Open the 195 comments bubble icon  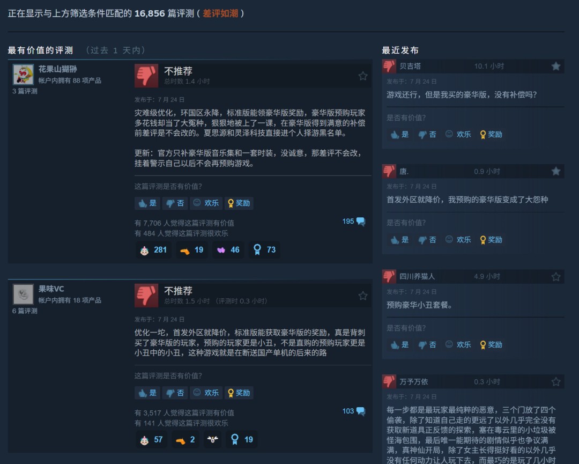pyautogui.click(x=361, y=222)
